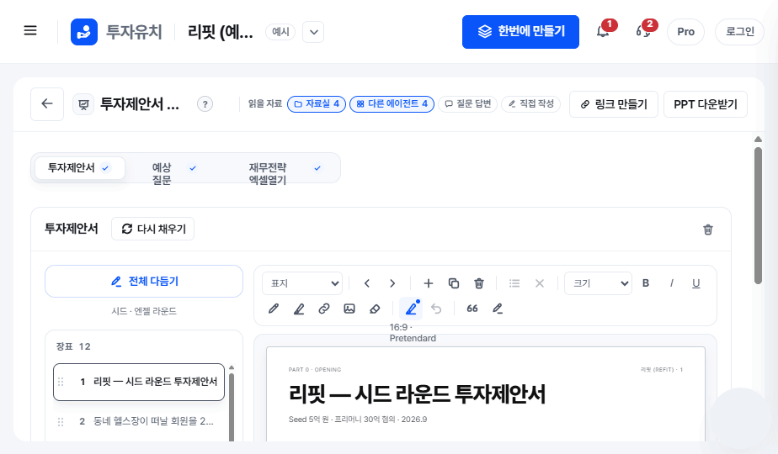Click the PPT 다운받기 button
778x454 pixels.
[705, 104]
